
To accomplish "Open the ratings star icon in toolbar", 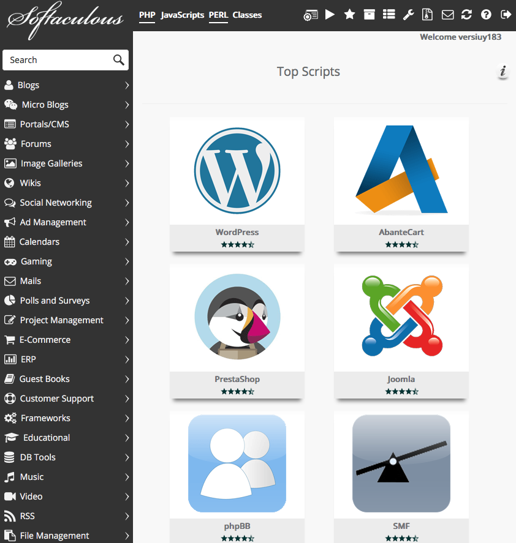I will (349, 15).
